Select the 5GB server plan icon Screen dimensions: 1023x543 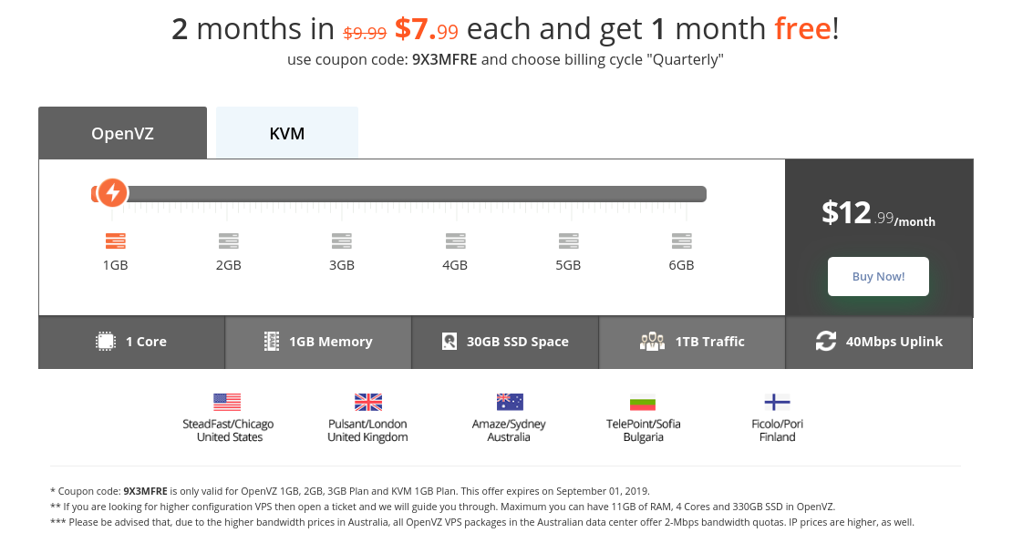568,241
